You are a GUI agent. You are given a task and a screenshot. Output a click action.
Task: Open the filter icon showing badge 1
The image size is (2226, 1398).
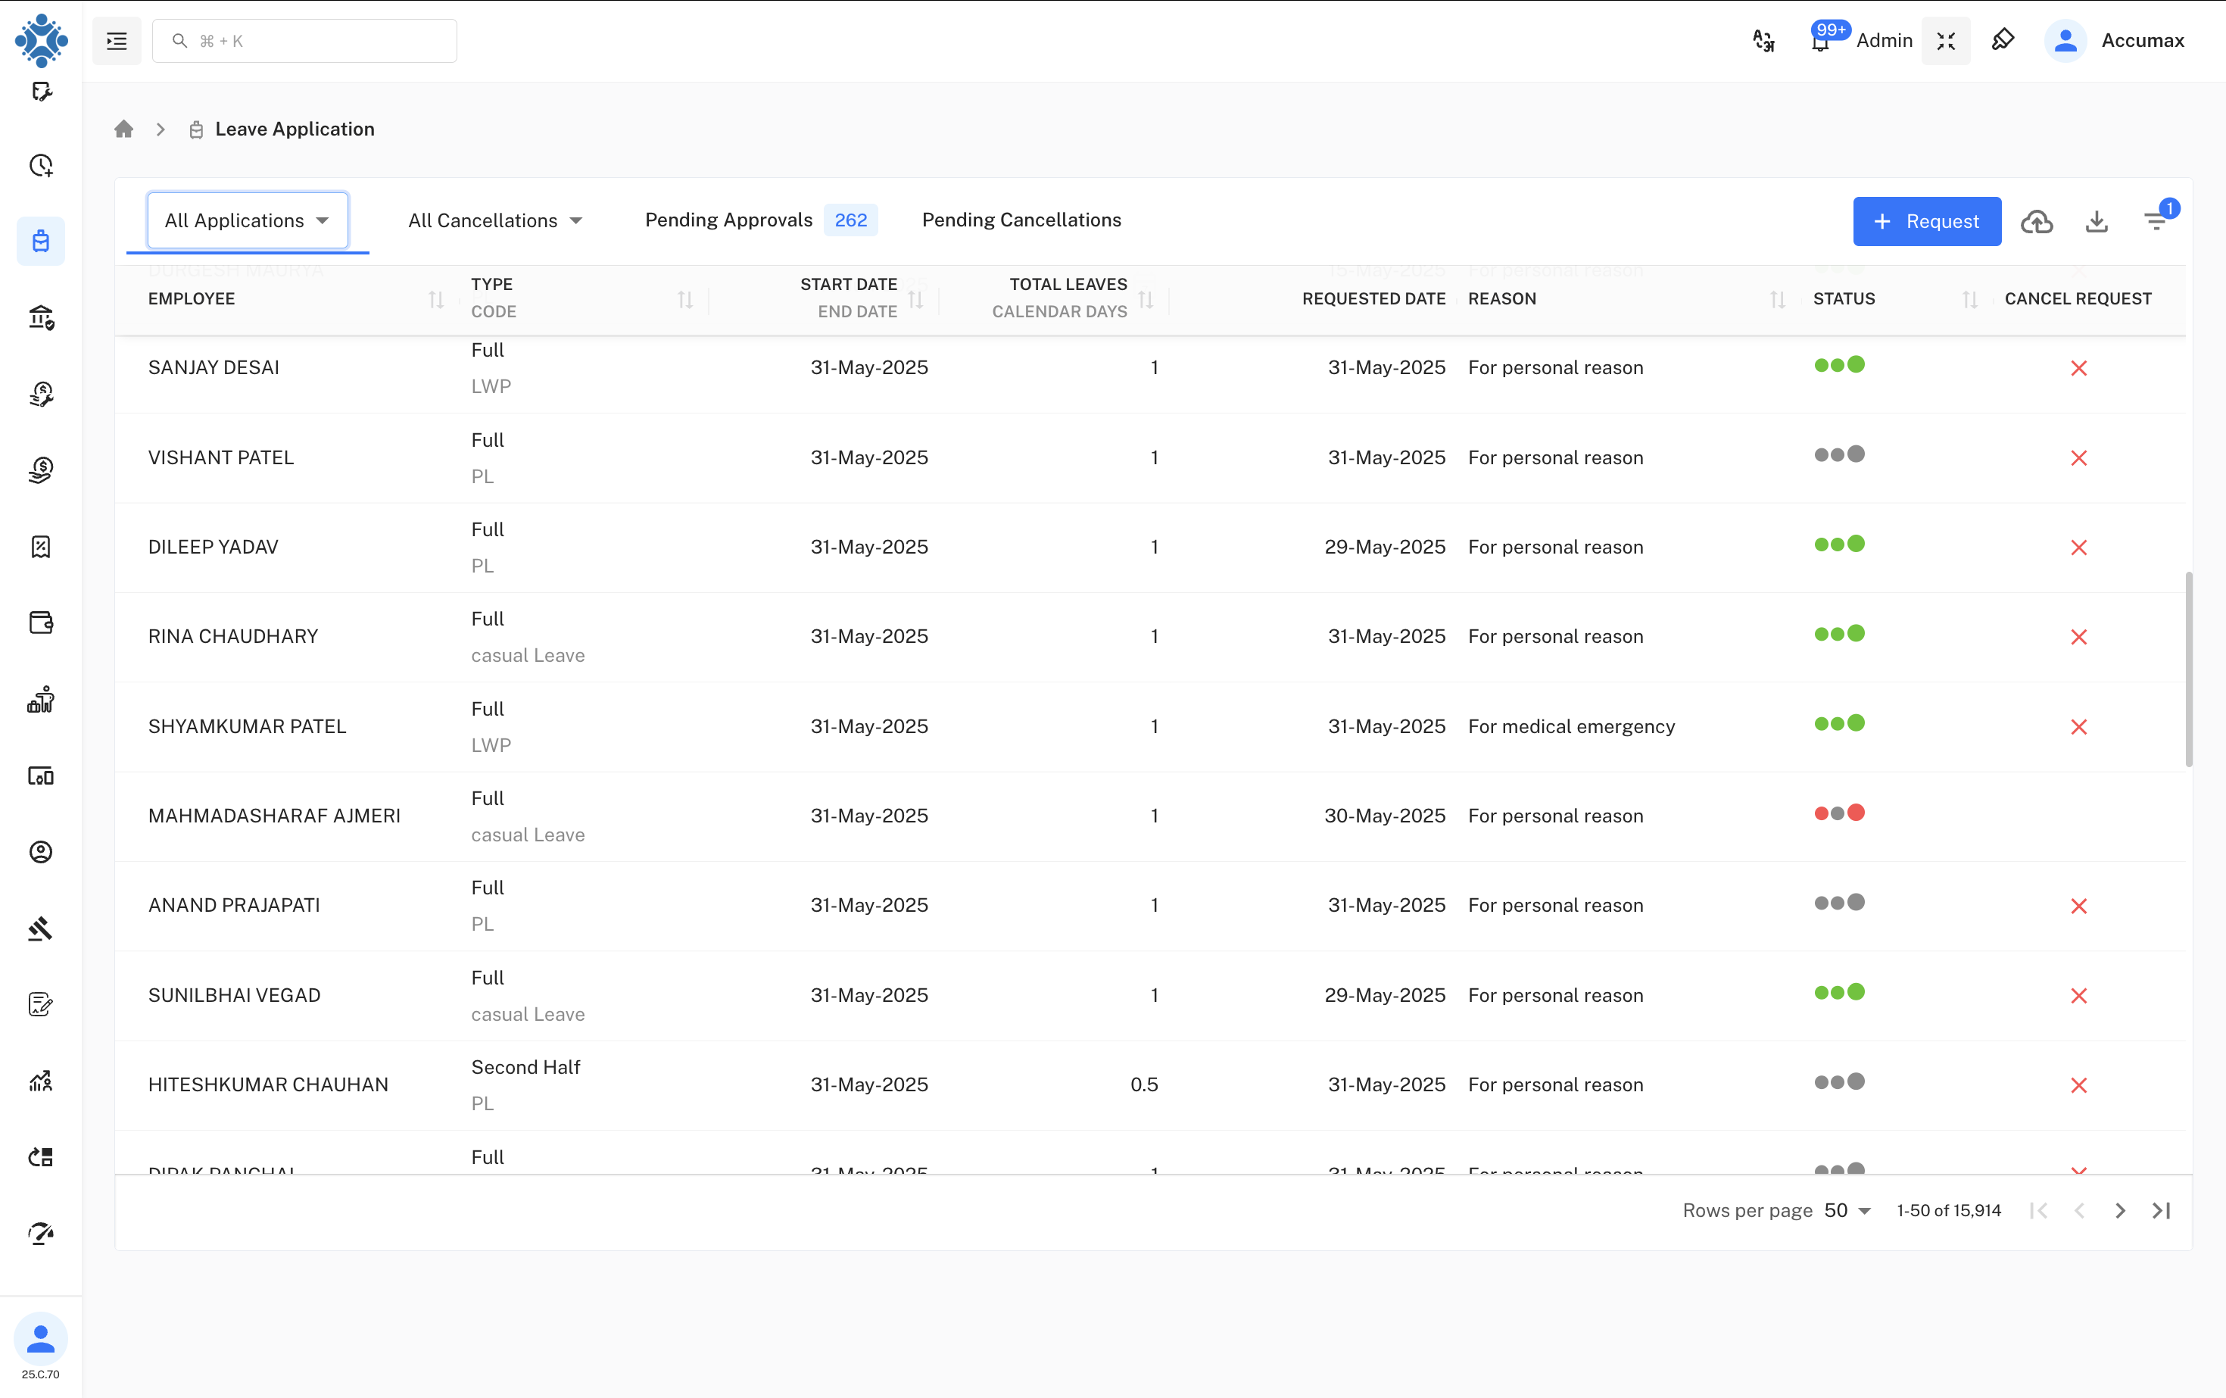[x=2158, y=221]
